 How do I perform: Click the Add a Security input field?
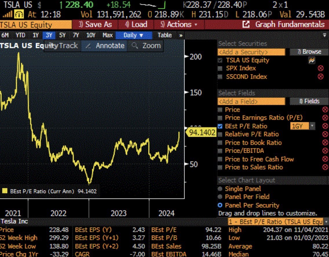251,52
